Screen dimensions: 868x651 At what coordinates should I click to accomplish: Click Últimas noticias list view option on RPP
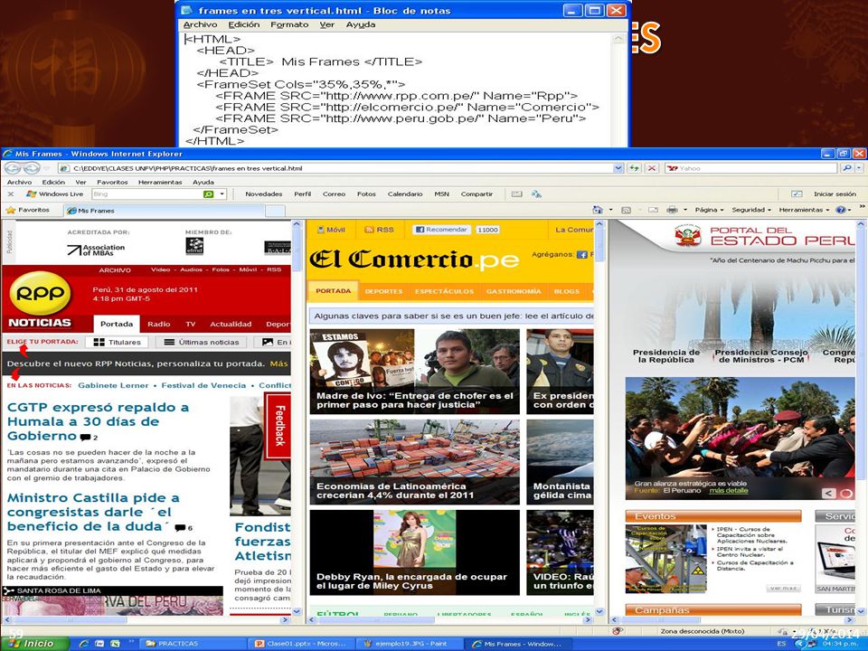point(202,342)
